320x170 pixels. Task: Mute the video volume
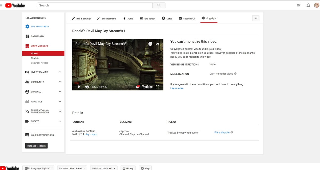point(87,87)
